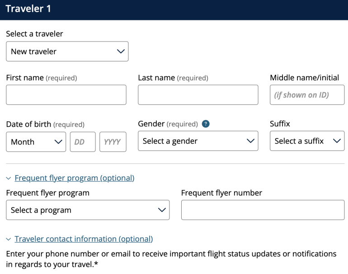Image resolution: width=348 pixels, height=274 pixels.
Task: Open the Select a traveler dropdown
Action: (67, 51)
